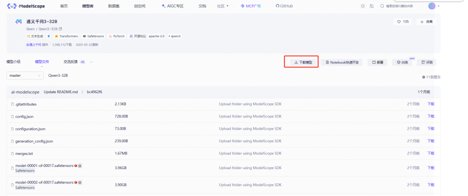The height and width of the screenshot is (196, 468).
Task: Open the 11条提交 commit history
Action: [431, 77]
